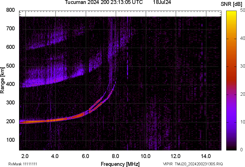Click the colorbar tick label '40'
The height and width of the screenshot is (167, 245).
[x=242, y=38]
